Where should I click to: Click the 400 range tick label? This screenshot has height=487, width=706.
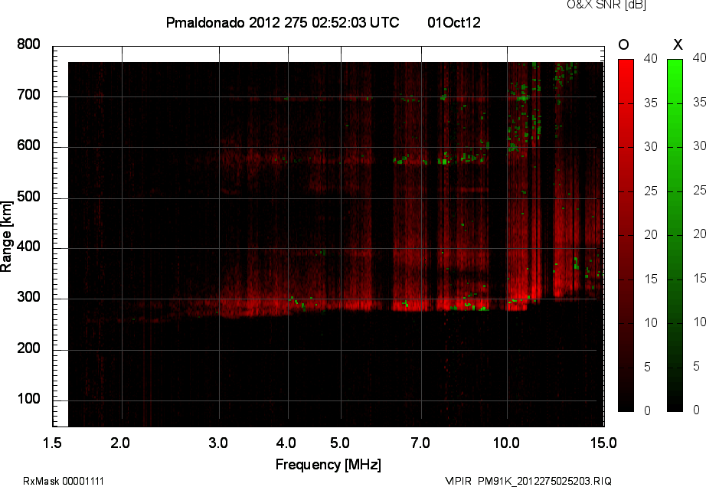(28, 247)
